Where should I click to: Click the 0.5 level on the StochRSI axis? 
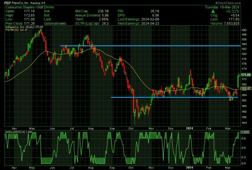(x=244, y=148)
